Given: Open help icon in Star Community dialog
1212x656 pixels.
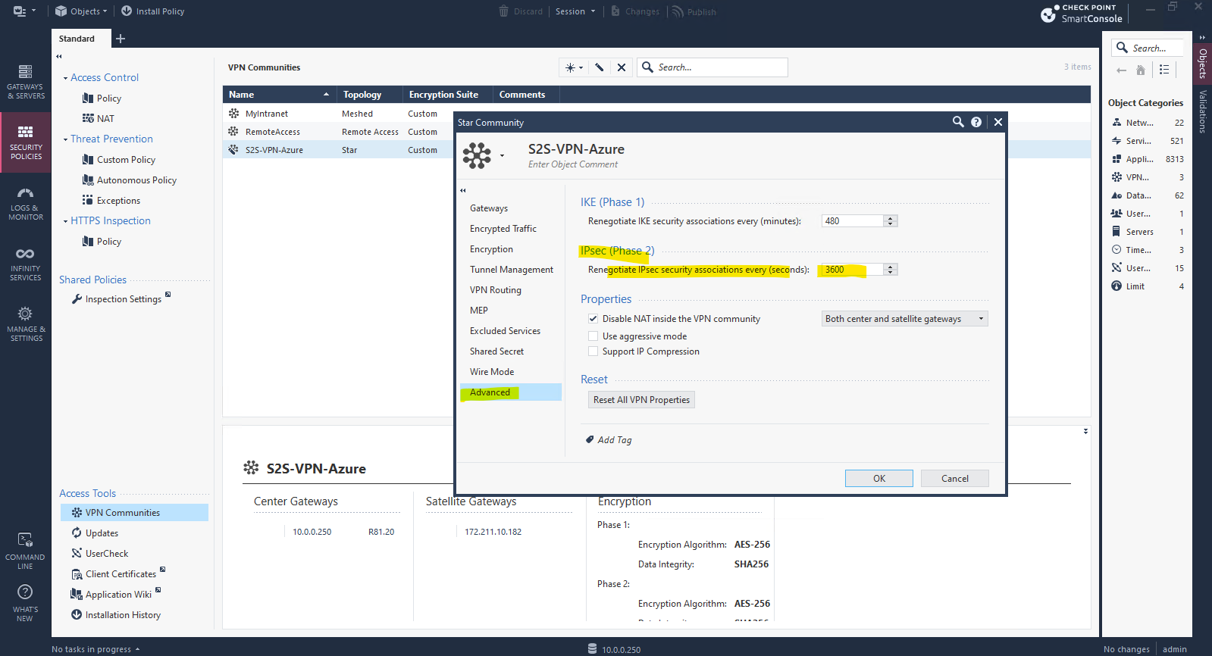Looking at the screenshot, I should click(976, 122).
